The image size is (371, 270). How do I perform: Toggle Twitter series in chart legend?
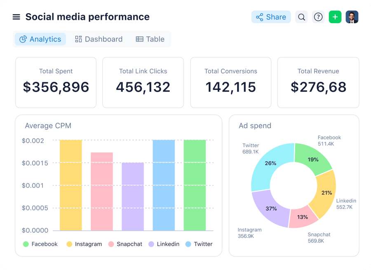click(199, 244)
